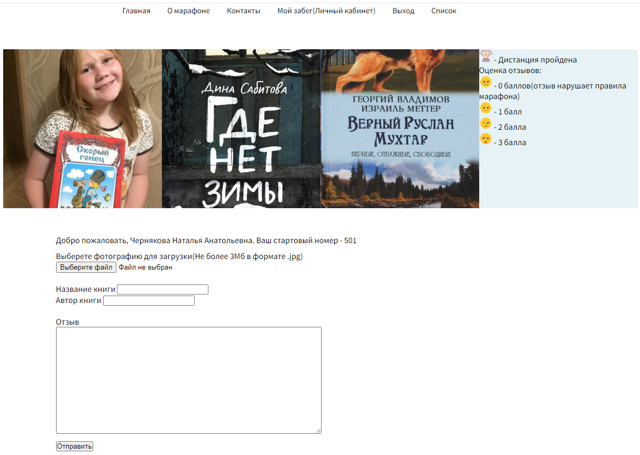Go to the О марафоне page
The width and height of the screenshot is (640, 455).
click(x=189, y=11)
